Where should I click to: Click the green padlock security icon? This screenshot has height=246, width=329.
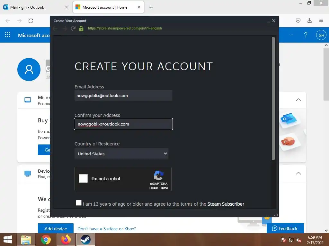coord(81,29)
